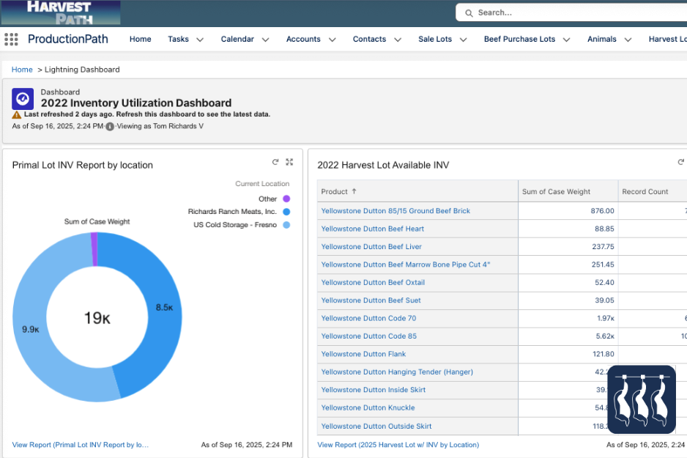This screenshot has width=687, height=458.
Task: Click the Richards Ranch Meats legend swatch
Action: (x=286, y=212)
